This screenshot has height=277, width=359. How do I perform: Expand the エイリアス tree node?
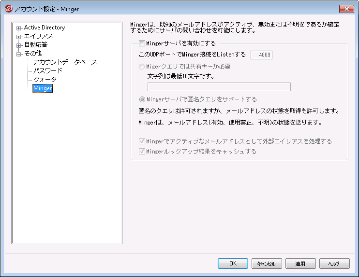19,37
